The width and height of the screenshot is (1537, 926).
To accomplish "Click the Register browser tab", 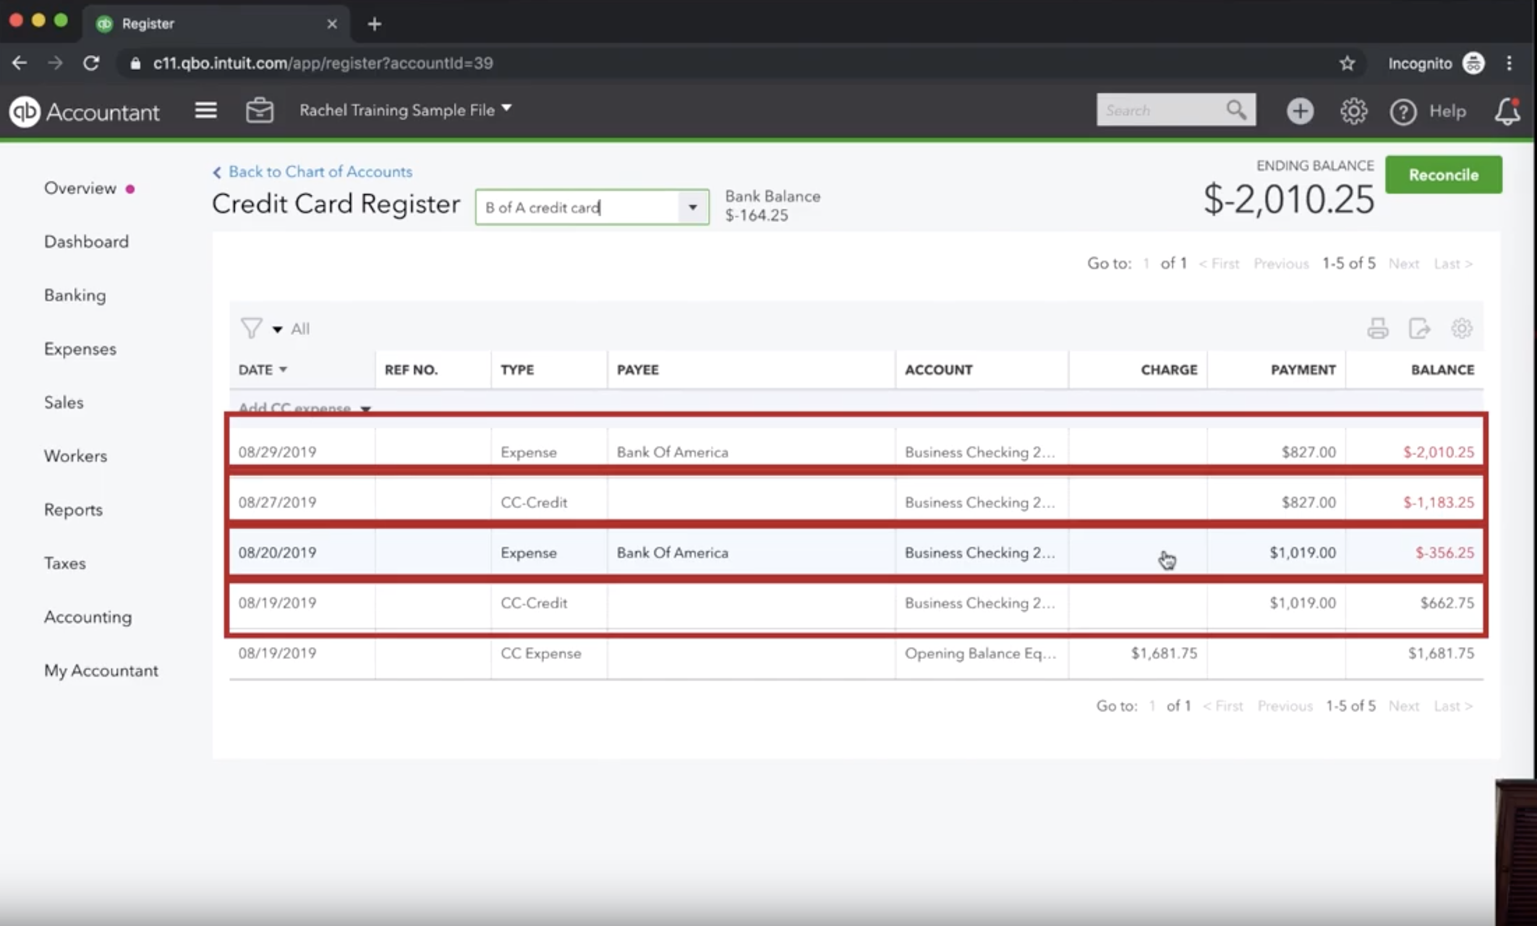I will click(215, 23).
